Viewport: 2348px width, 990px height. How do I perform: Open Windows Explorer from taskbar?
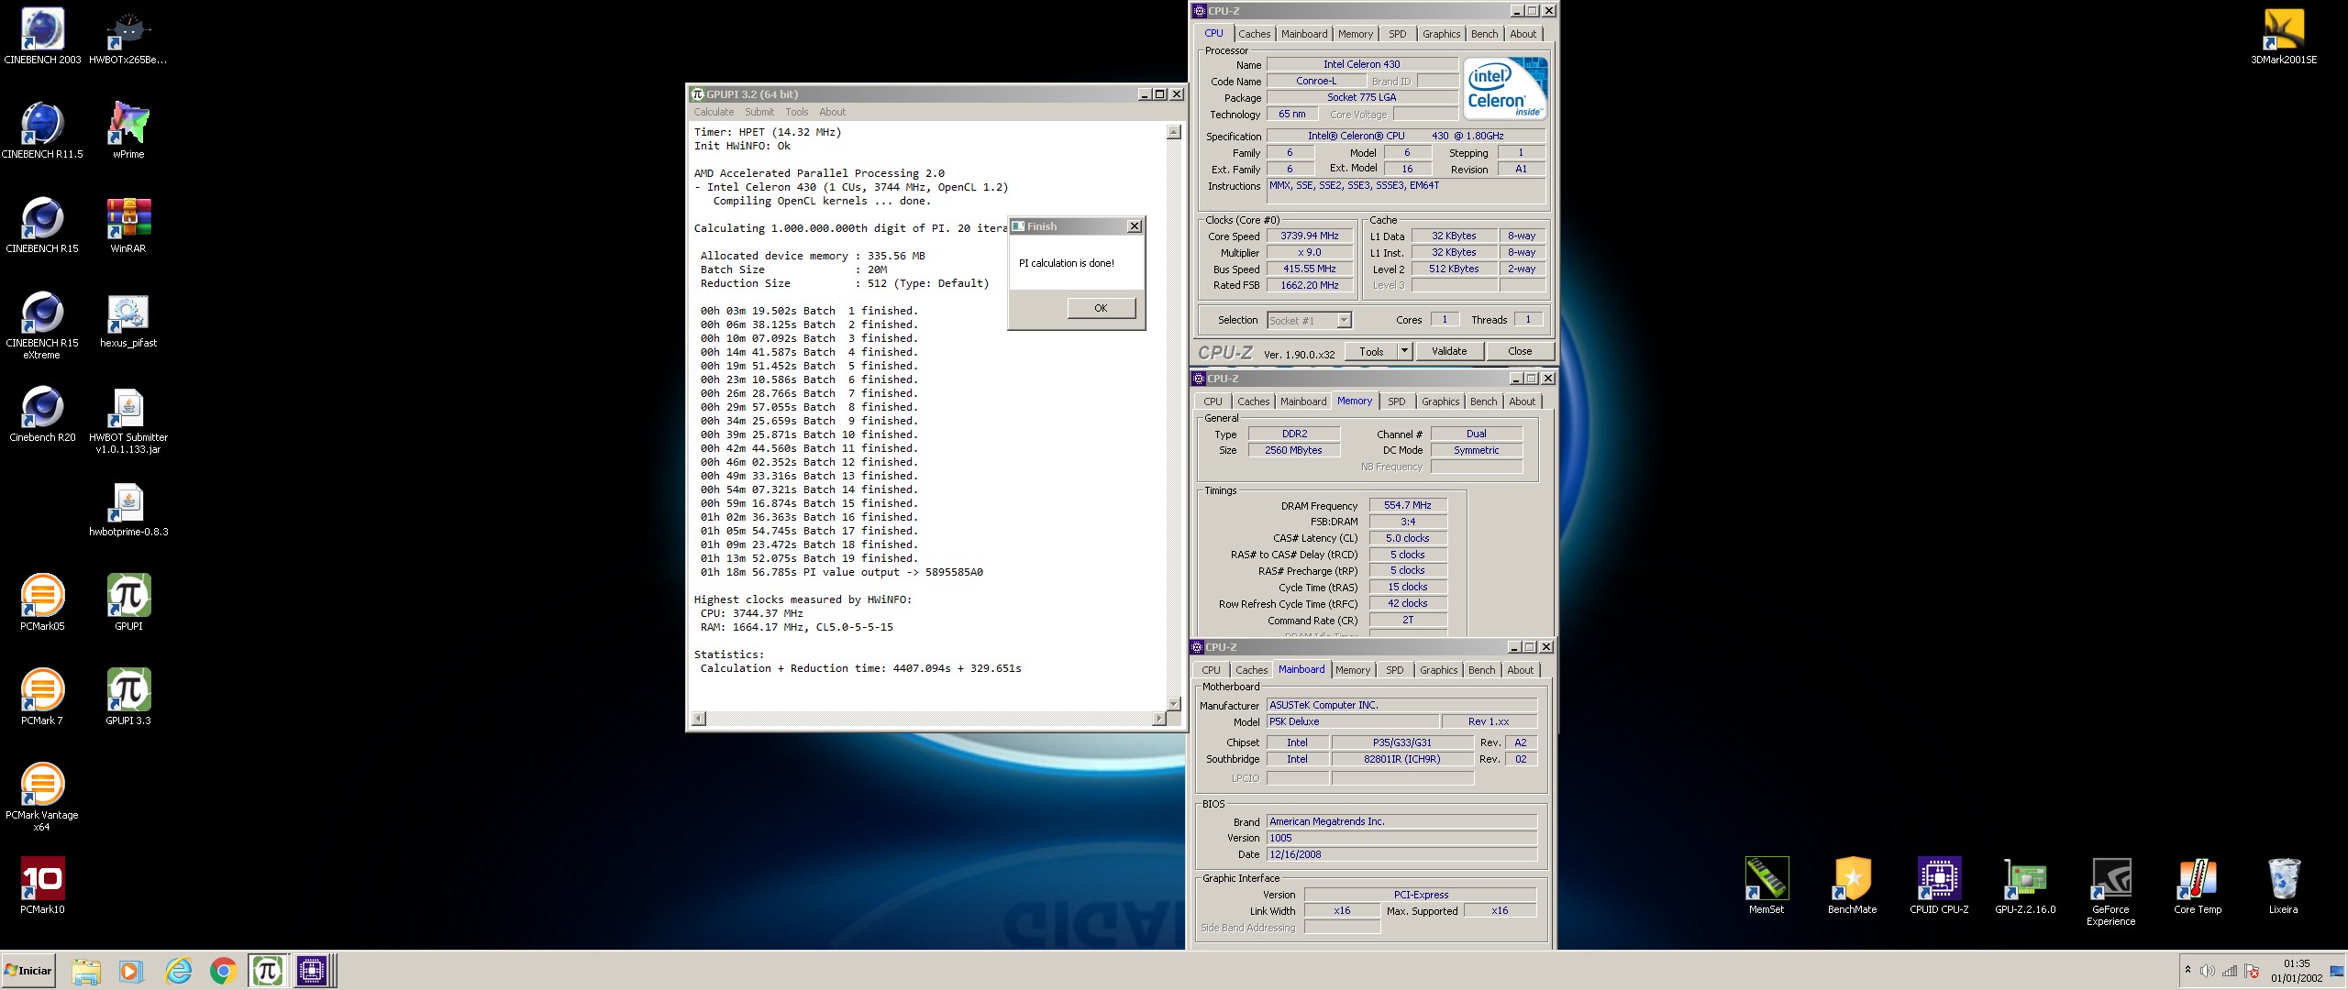click(85, 971)
